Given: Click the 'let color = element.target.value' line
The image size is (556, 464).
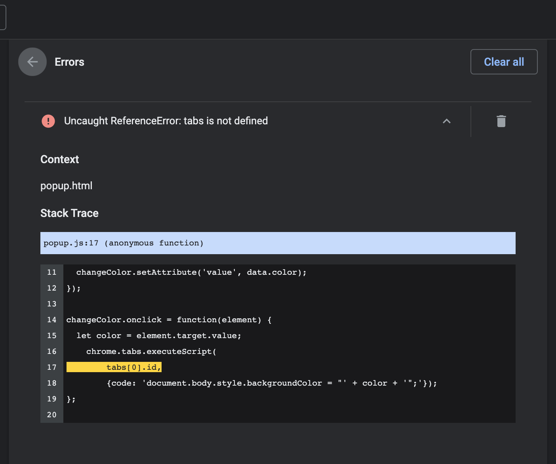Looking at the screenshot, I should [159, 336].
